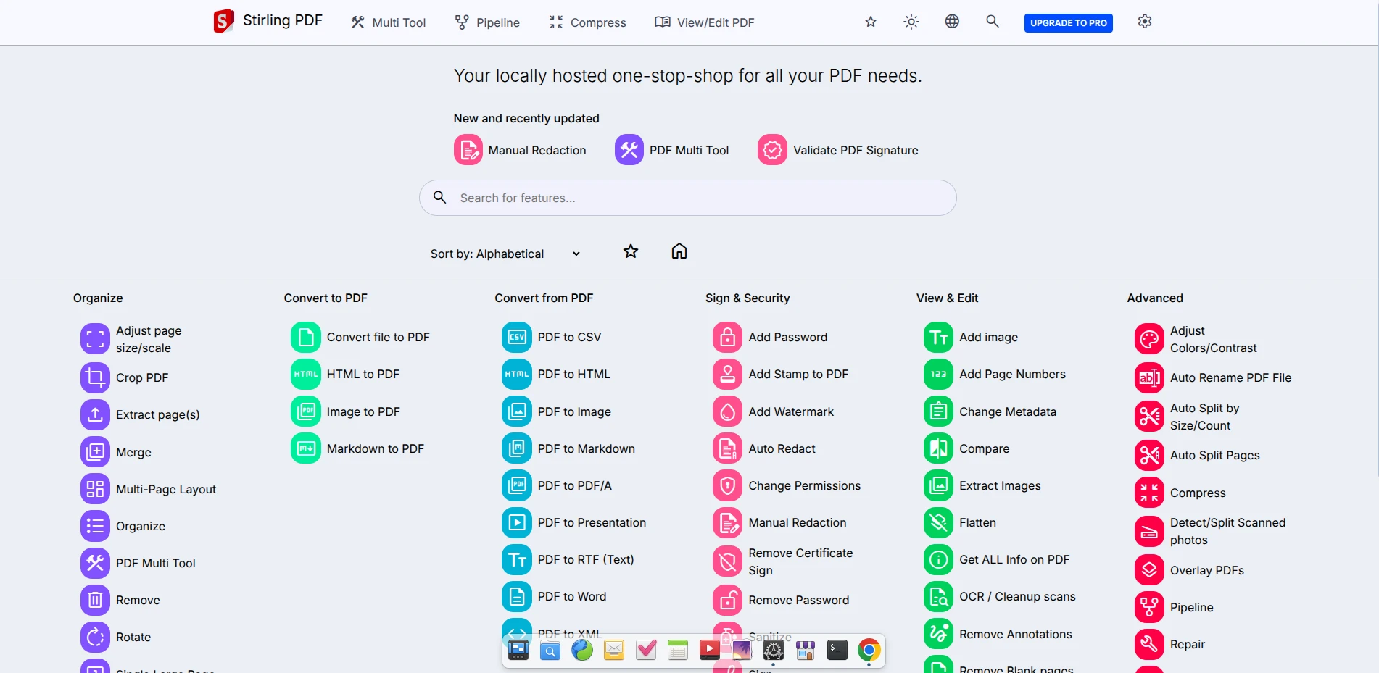Open the PDF Multi Tool shortcut under recently updated
Screen dimensions: 1379x673
pyautogui.click(x=672, y=150)
